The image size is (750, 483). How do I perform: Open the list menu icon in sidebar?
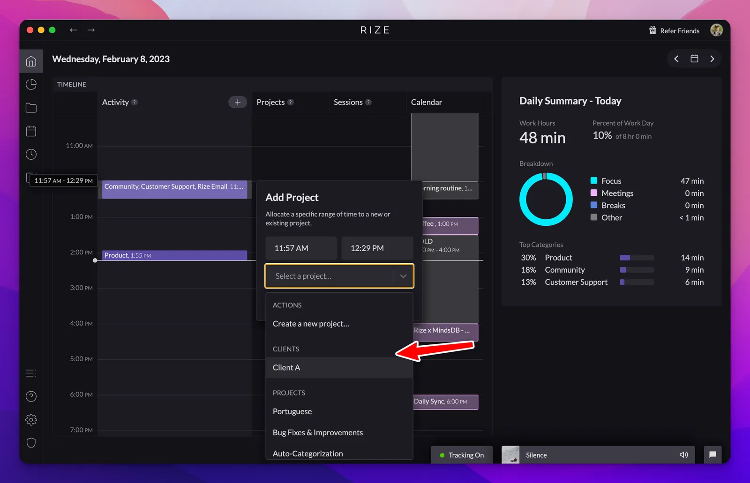point(31,373)
